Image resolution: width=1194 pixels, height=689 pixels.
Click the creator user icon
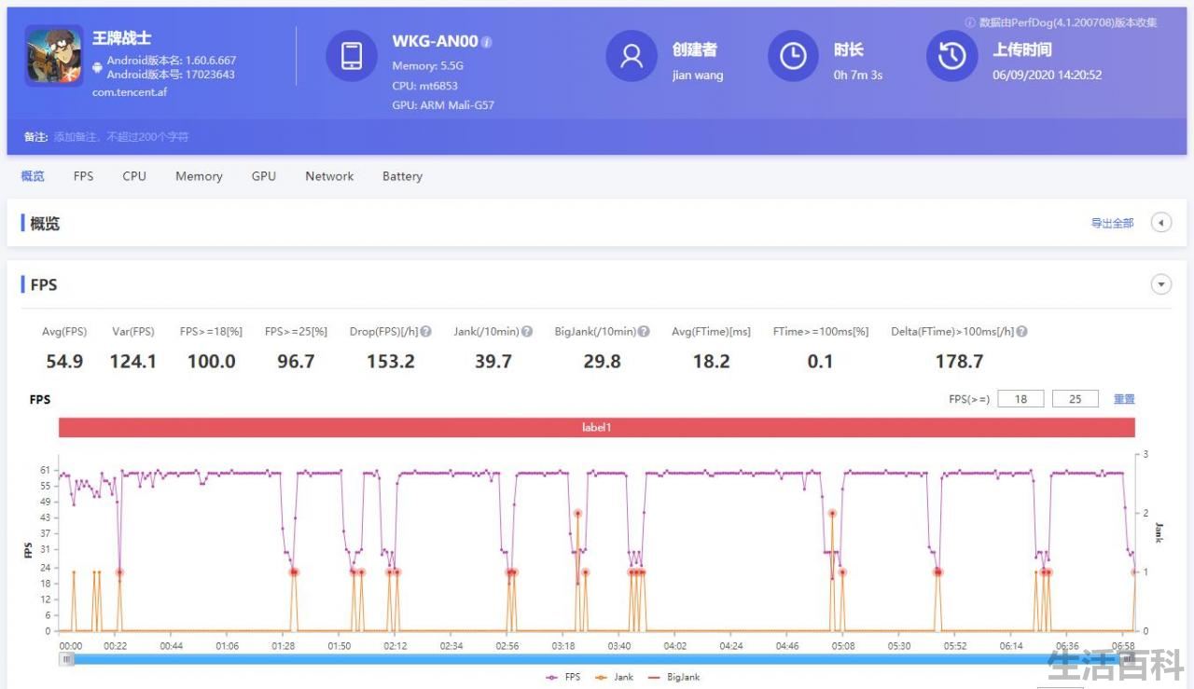pyautogui.click(x=632, y=56)
